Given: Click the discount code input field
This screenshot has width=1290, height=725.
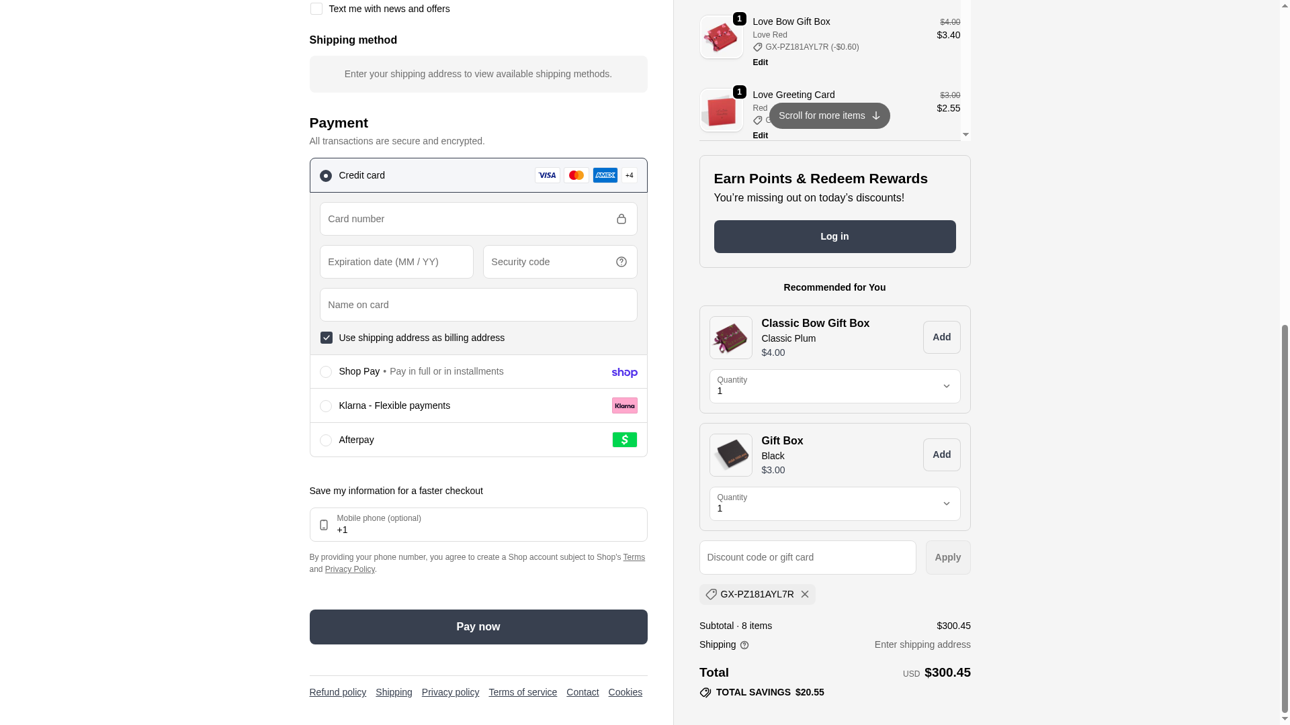Looking at the screenshot, I should (807, 557).
